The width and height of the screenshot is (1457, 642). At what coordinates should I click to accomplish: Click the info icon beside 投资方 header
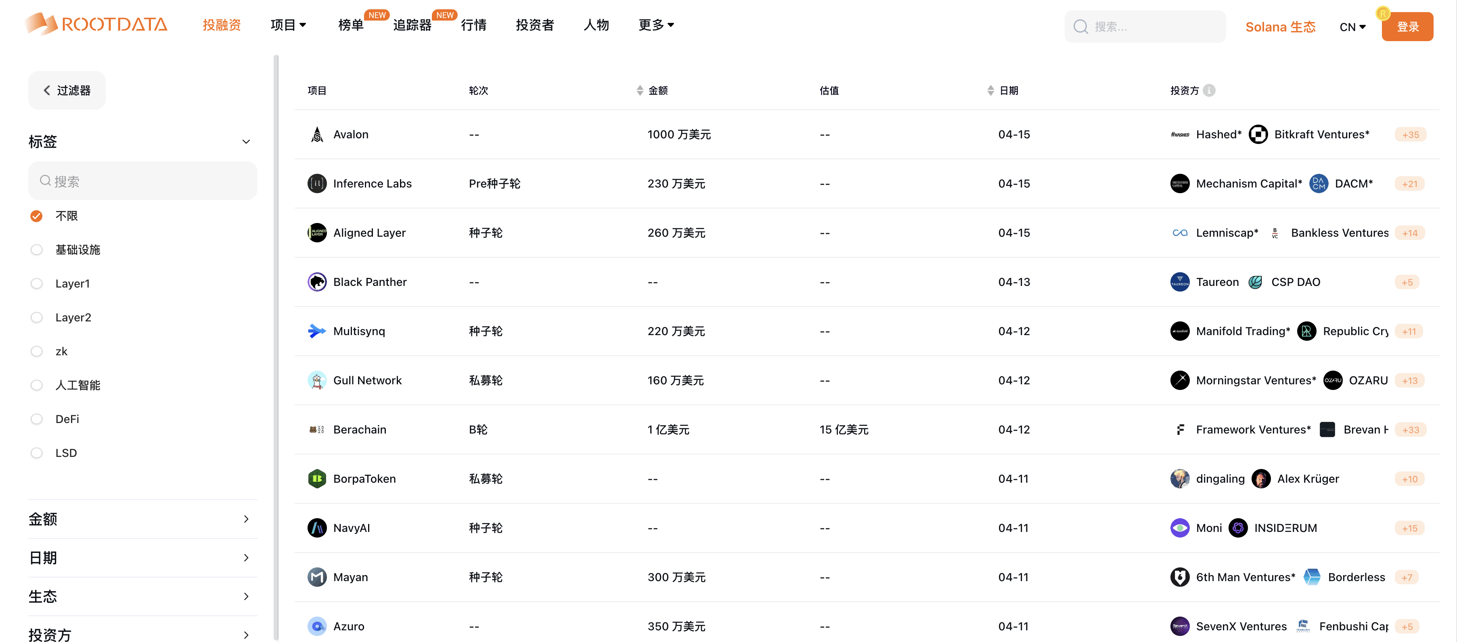coord(1209,90)
